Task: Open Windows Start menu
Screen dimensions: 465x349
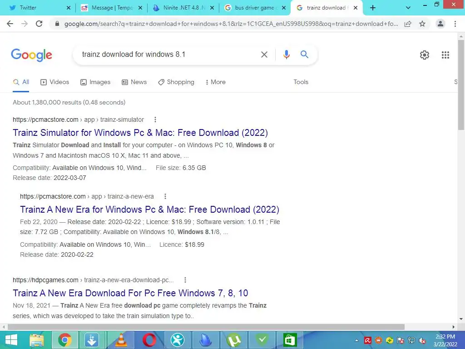Action: [x=11, y=340]
